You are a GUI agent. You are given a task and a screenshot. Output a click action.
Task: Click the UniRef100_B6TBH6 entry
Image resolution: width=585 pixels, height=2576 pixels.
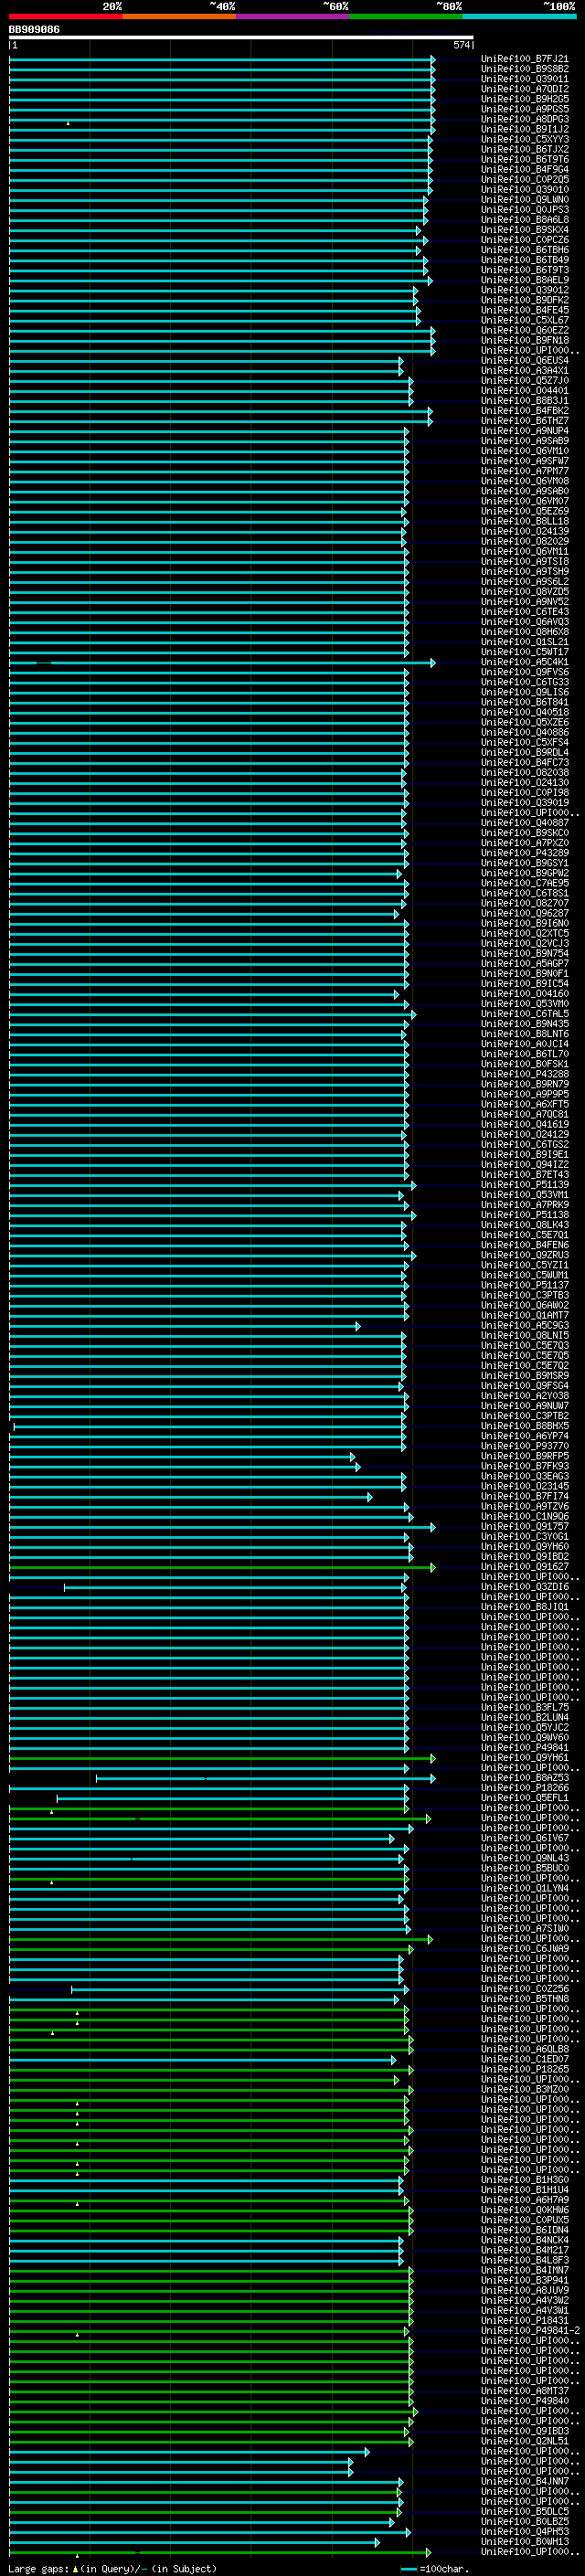tap(525, 250)
